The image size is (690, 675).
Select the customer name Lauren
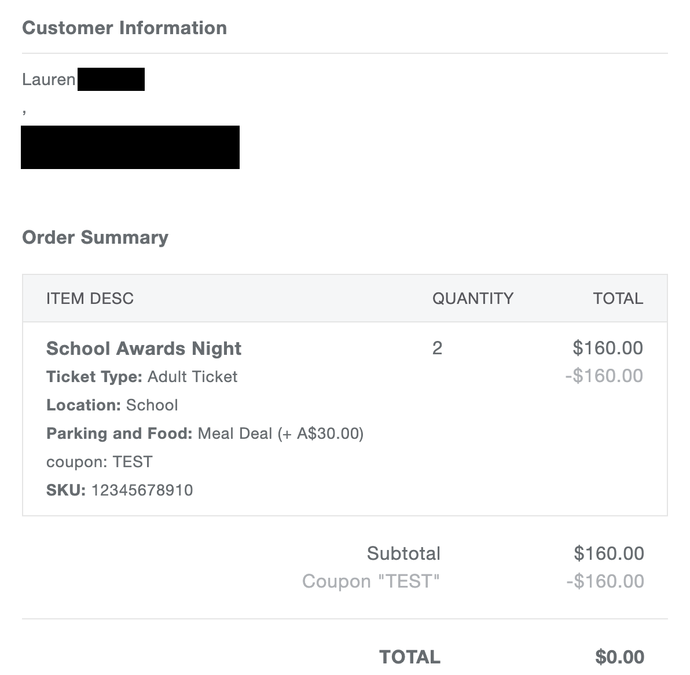tap(49, 80)
